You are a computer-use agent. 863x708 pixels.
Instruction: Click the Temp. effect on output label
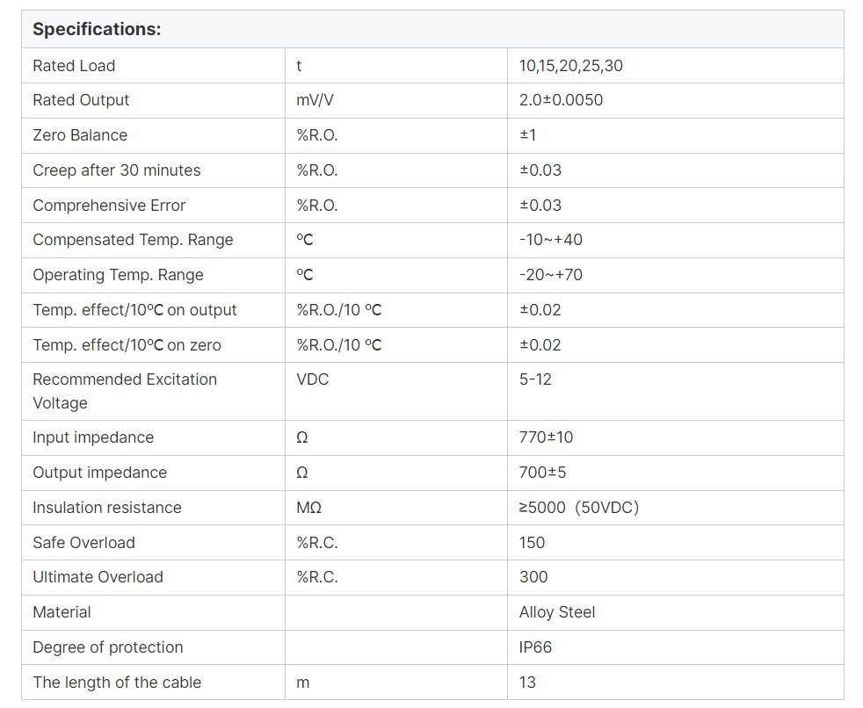(134, 310)
